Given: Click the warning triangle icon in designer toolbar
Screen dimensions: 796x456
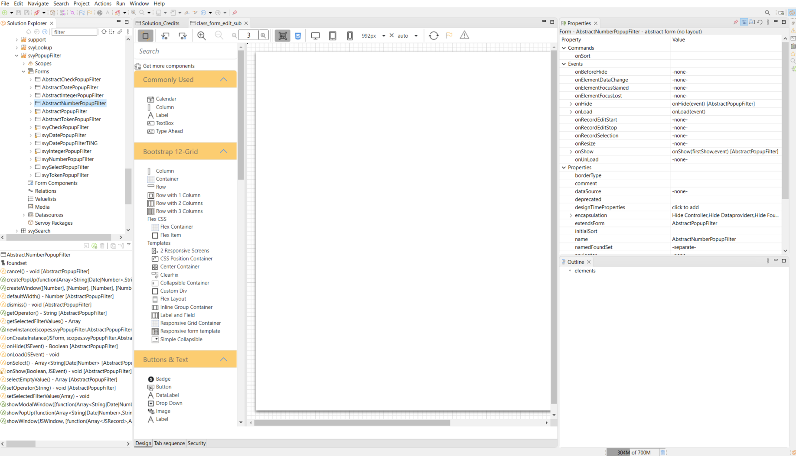Looking at the screenshot, I should point(464,35).
